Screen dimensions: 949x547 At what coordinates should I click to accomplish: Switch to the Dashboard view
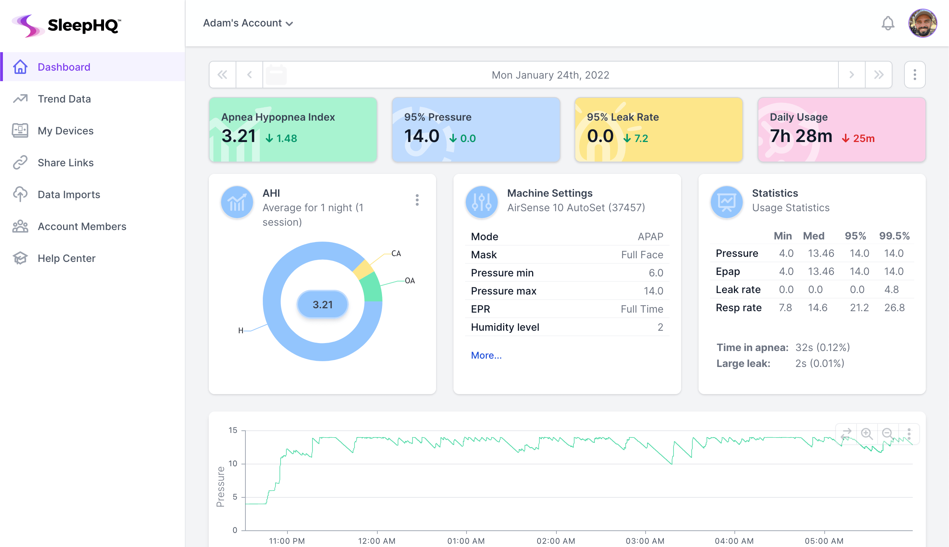(x=64, y=67)
